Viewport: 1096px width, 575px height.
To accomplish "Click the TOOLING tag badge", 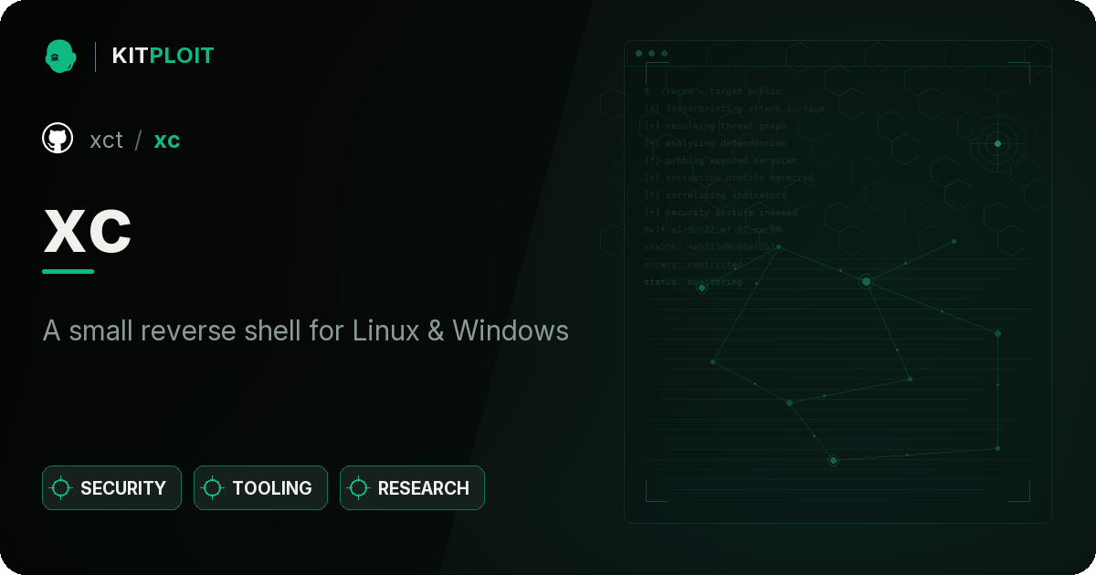I will (x=260, y=488).
